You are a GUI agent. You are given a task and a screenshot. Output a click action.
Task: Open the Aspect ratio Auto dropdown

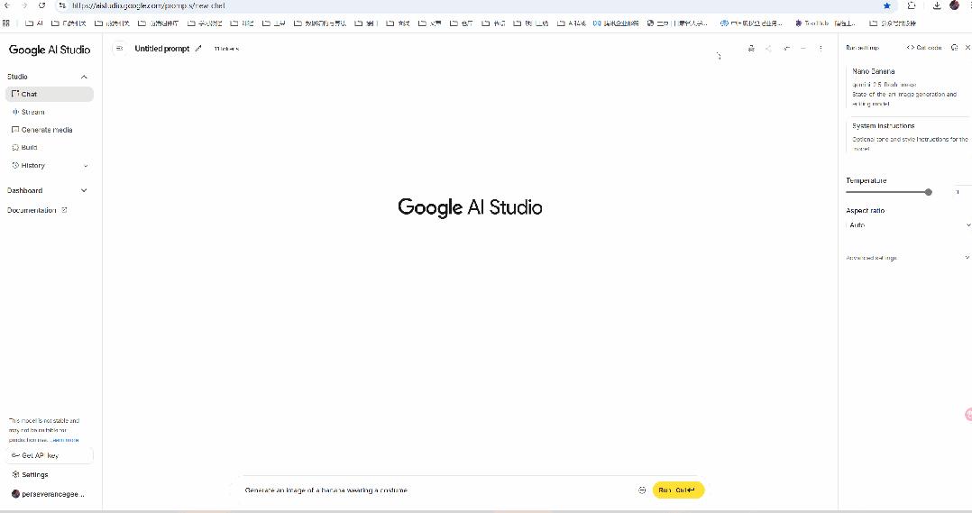(x=908, y=225)
